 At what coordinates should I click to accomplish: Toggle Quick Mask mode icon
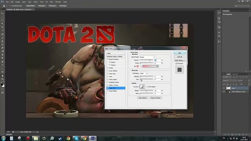pos(2,89)
